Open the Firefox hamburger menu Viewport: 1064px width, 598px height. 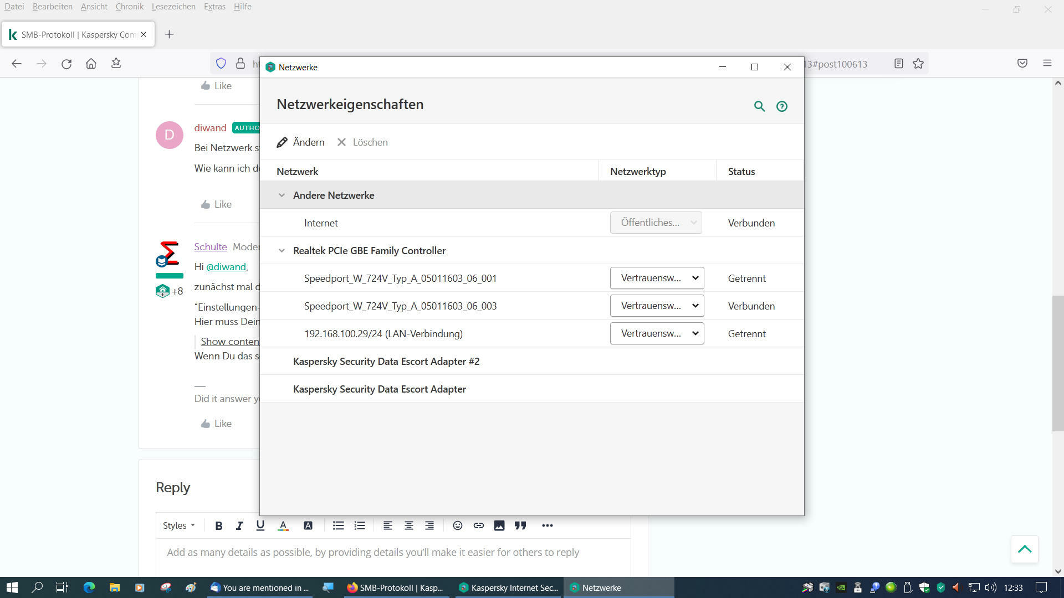[x=1047, y=64]
